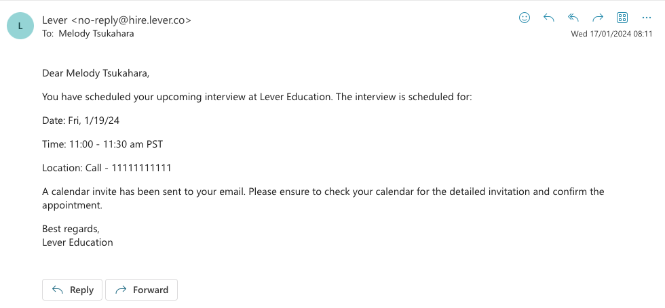Click the sender avatar with letter L
Viewport: 665px width, 308px height.
[x=20, y=26]
